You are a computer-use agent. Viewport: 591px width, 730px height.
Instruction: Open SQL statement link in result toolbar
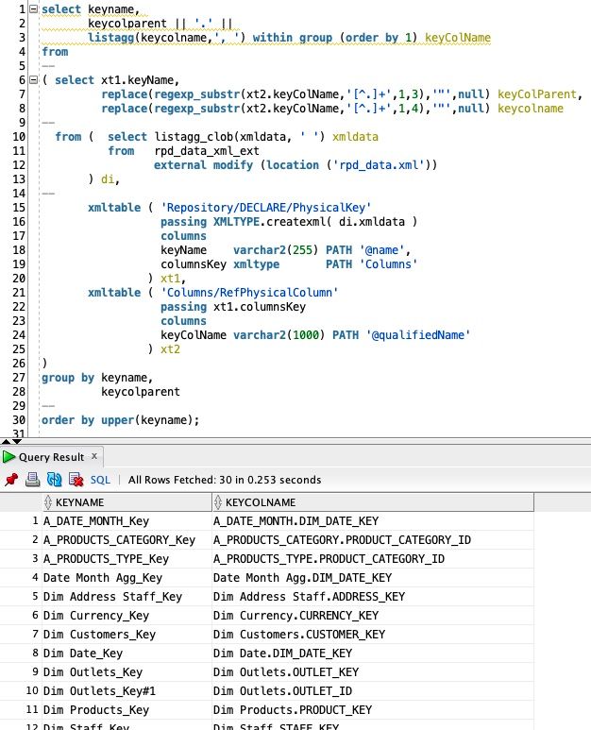coord(100,480)
